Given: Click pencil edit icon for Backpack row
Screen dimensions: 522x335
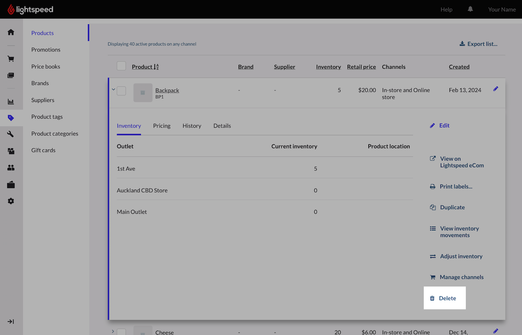Looking at the screenshot, I should [496, 89].
